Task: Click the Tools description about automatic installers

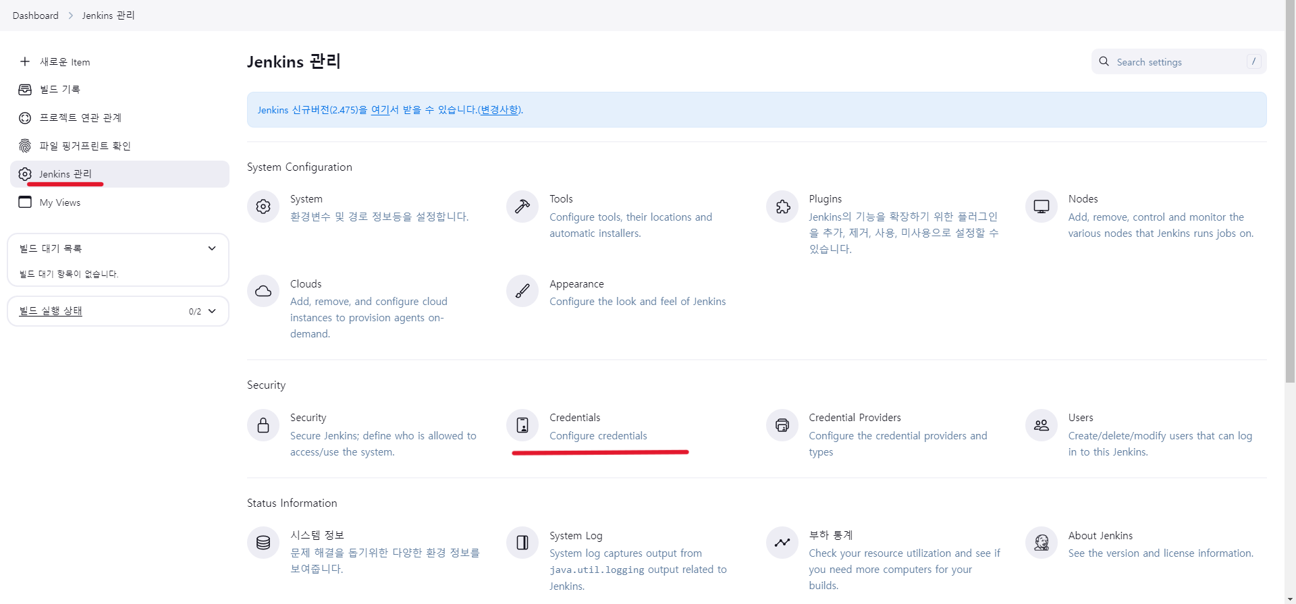Action: pos(630,225)
